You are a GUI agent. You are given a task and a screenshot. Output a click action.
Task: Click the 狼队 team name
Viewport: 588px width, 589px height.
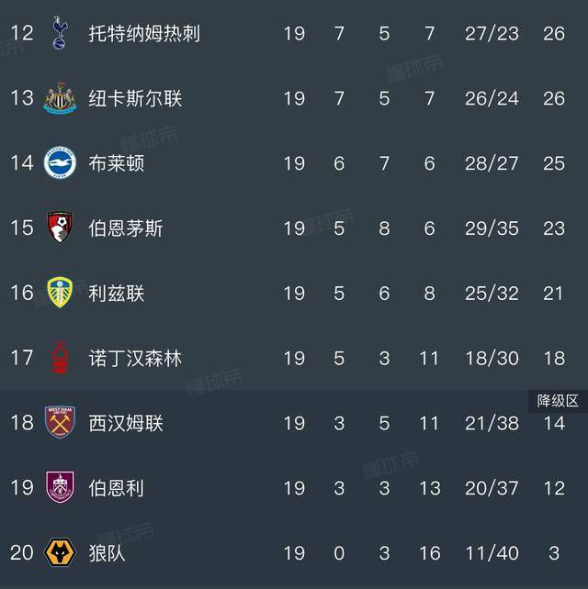[x=107, y=553]
